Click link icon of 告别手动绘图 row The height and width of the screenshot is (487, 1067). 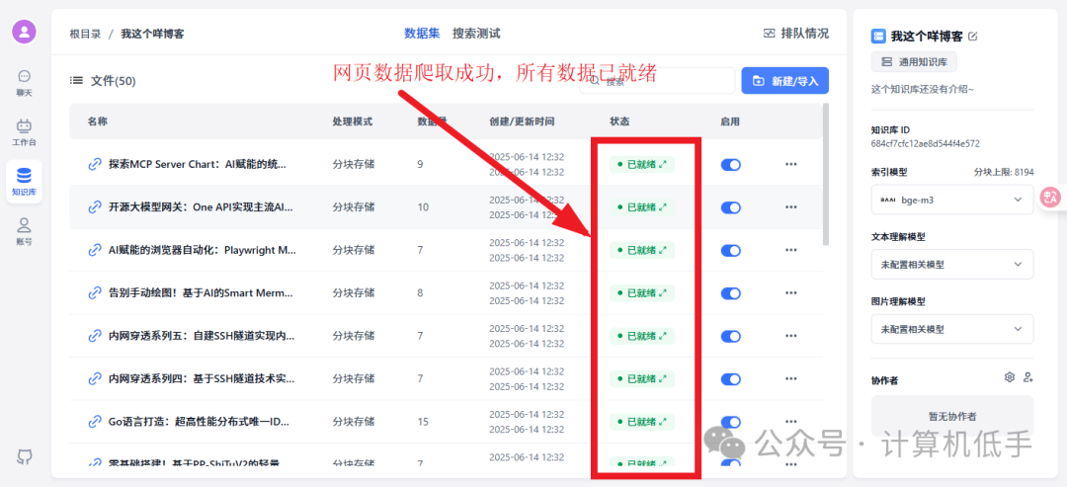point(95,293)
